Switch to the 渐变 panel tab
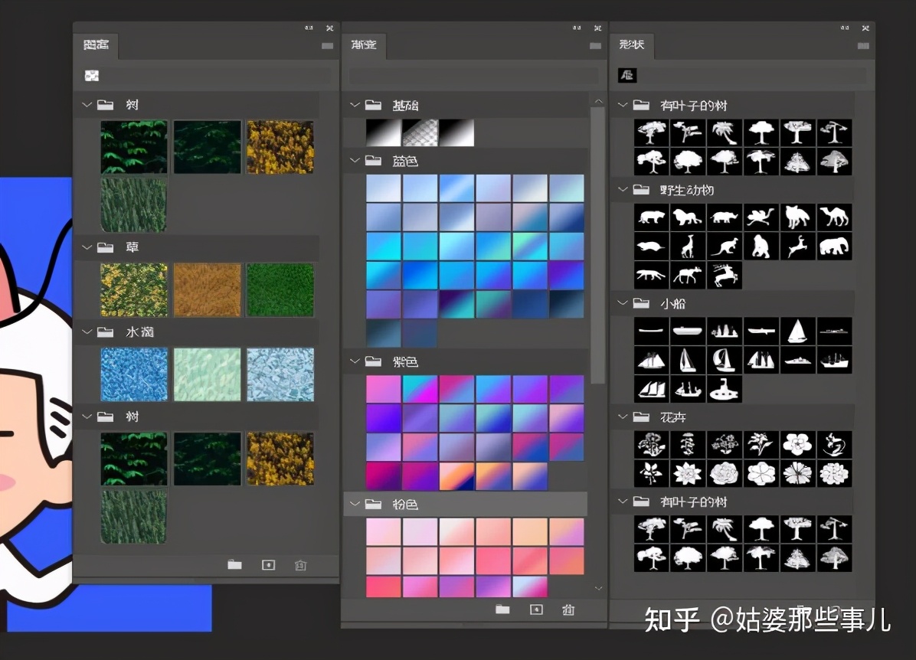This screenshot has width=916, height=660. point(365,45)
